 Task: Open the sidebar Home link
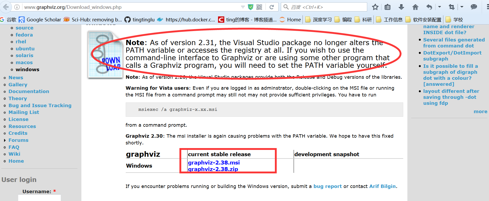[x=16, y=161]
